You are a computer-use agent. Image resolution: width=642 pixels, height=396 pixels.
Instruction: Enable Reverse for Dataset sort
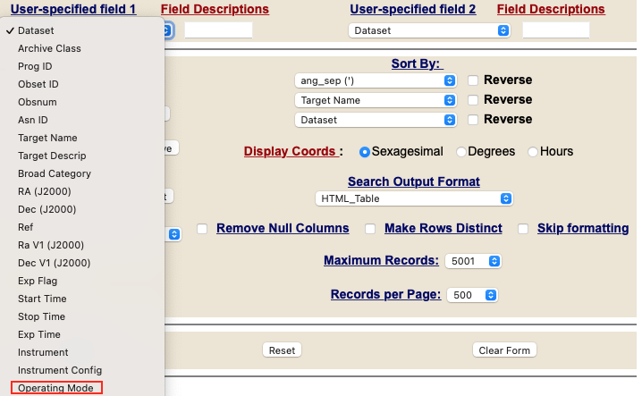[x=473, y=120]
